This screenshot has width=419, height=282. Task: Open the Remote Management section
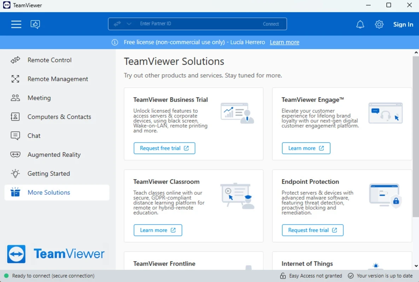click(x=58, y=79)
